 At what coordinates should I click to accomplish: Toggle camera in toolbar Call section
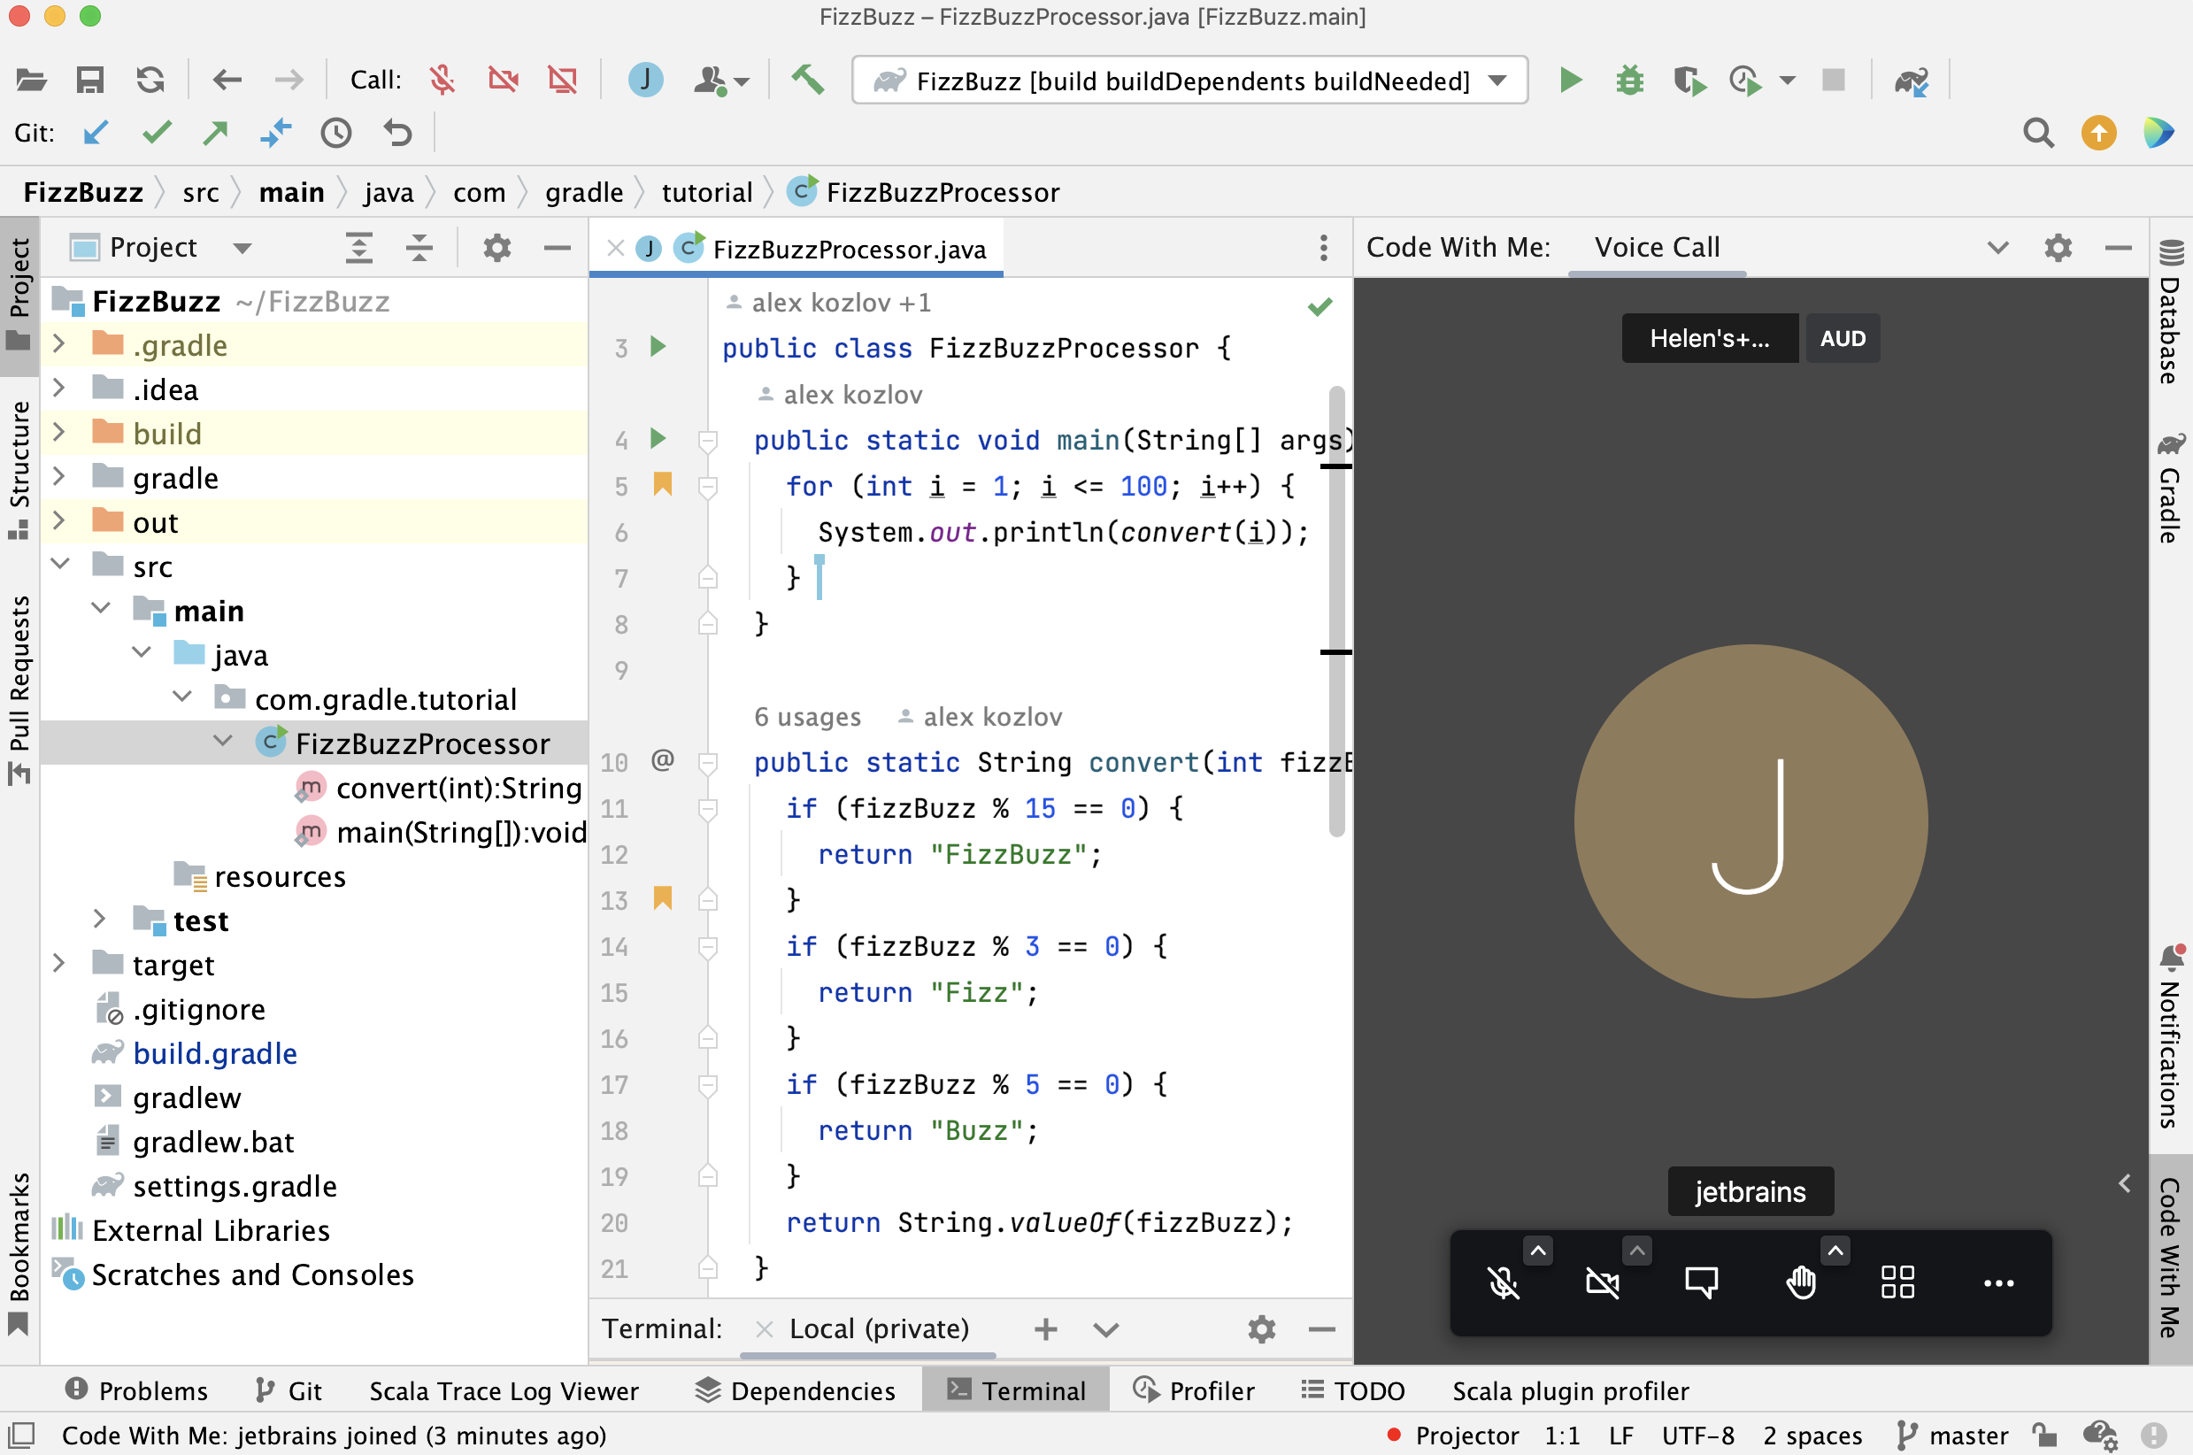tap(503, 81)
